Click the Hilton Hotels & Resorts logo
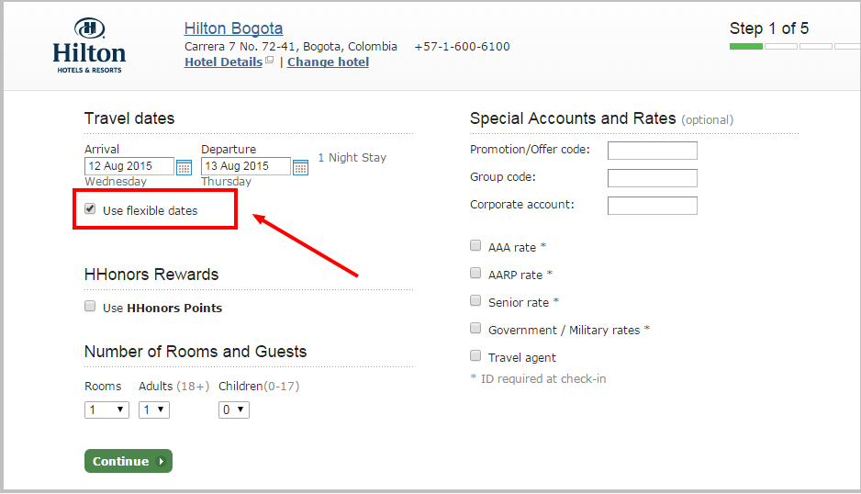Viewport: 861px width, 494px height. coord(90,45)
